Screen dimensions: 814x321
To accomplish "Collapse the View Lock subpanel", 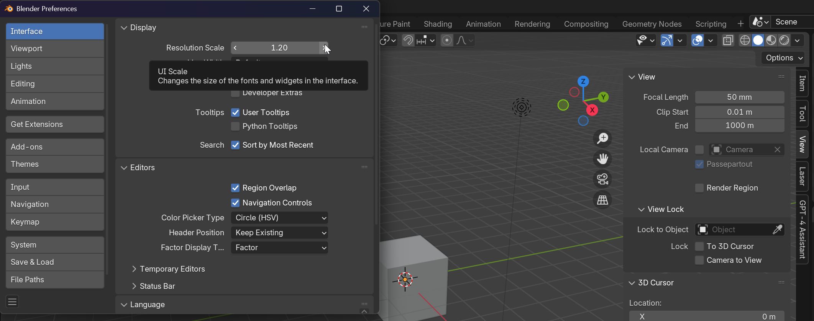I will click(x=641, y=209).
